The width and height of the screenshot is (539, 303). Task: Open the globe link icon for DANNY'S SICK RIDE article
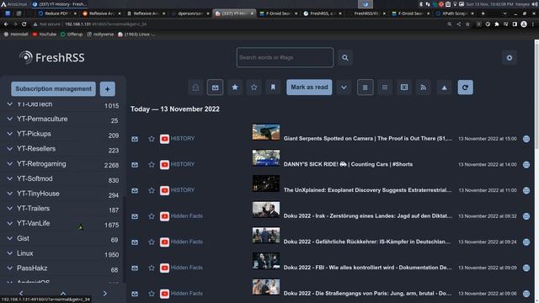[x=526, y=165]
